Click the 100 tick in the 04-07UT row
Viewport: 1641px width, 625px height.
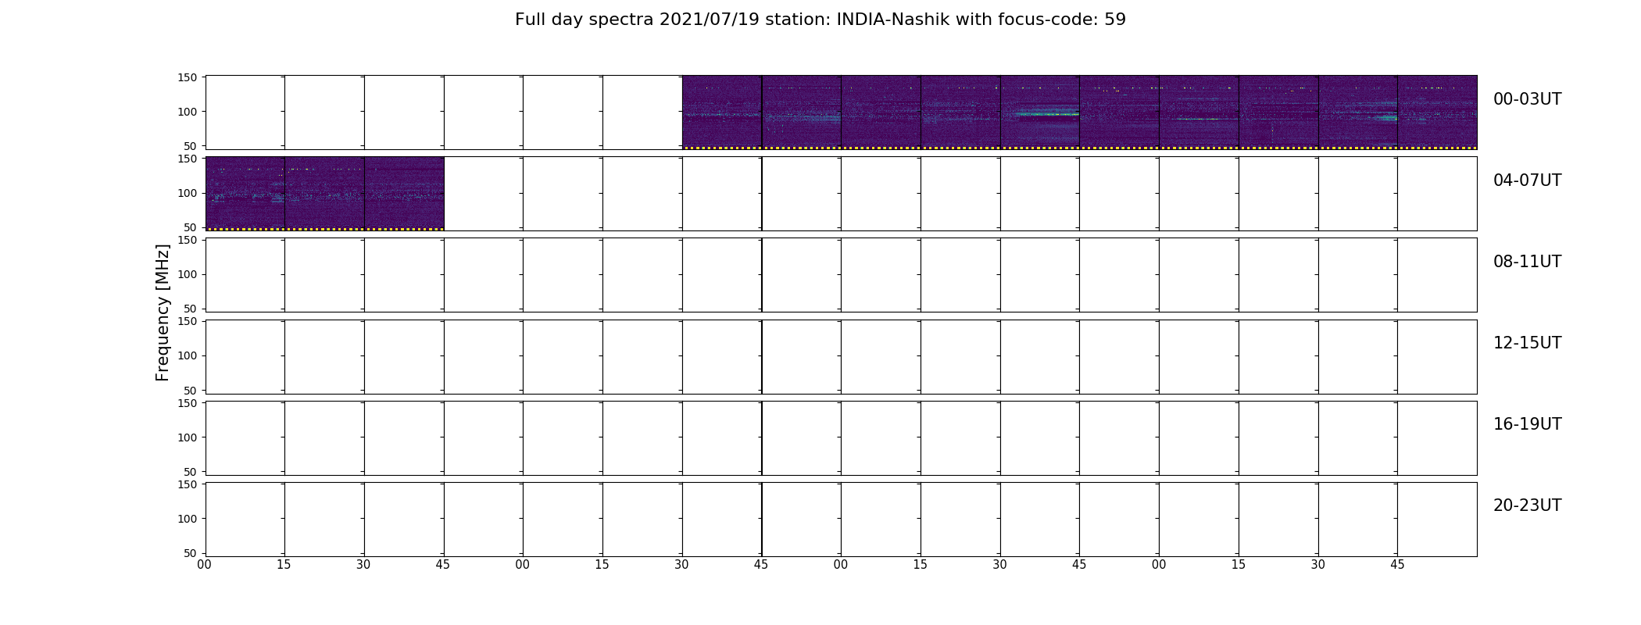[x=188, y=193]
